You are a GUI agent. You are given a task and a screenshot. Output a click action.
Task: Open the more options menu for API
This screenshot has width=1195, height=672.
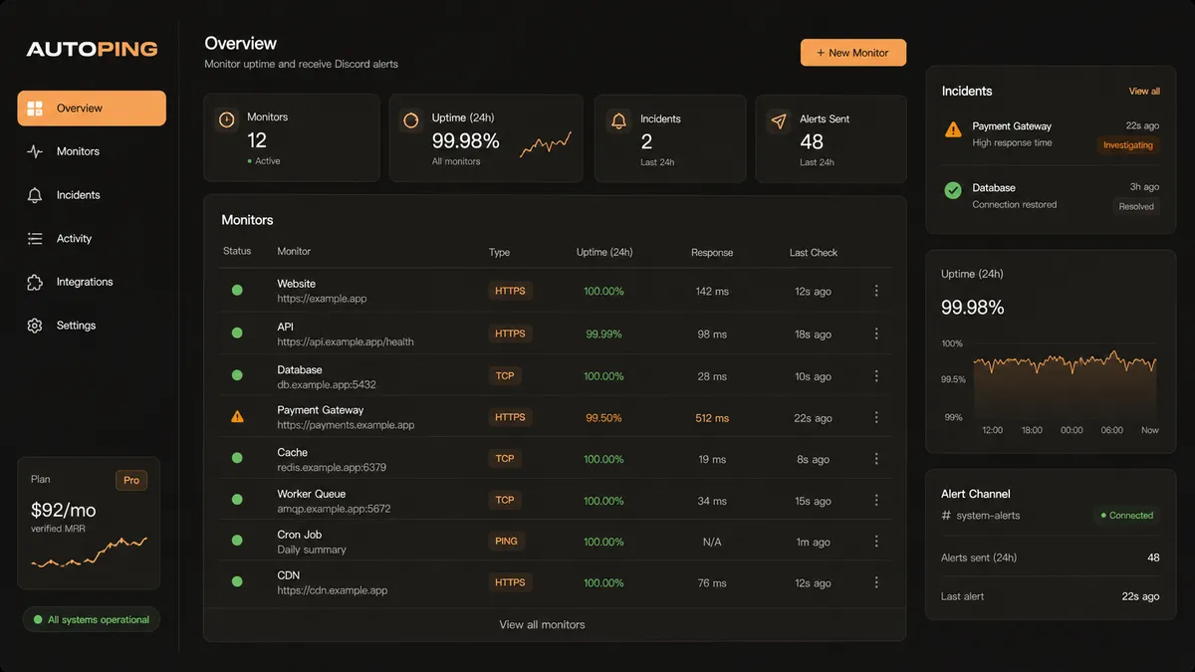click(876, 334)
